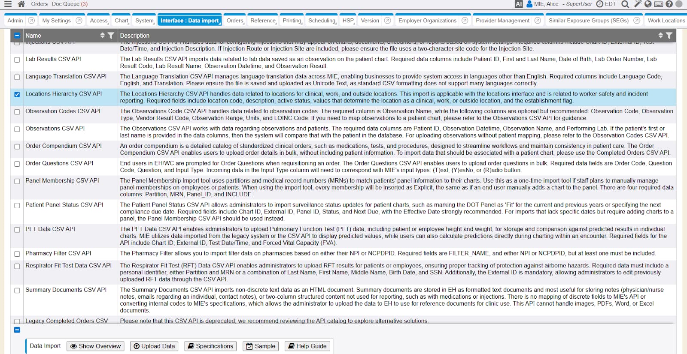Open the hamburger main menu
The image size is (687, 354).
pyautogui.click(x=8, y=4)
